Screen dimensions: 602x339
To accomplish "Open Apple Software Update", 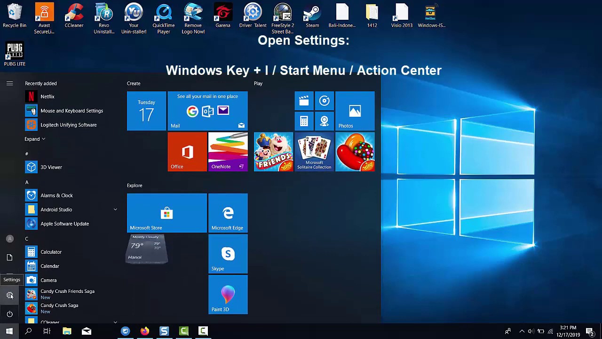I will coord(71,224).
